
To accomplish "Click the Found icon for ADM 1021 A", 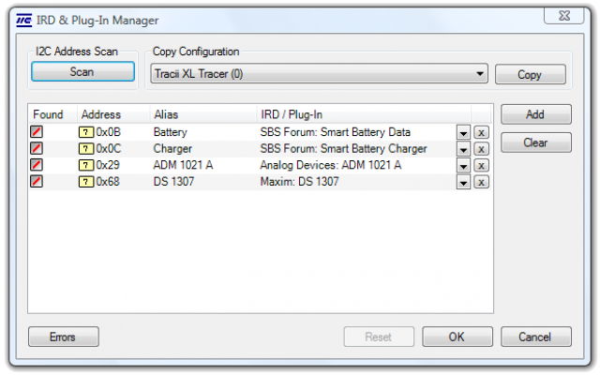I will [37, 165].
